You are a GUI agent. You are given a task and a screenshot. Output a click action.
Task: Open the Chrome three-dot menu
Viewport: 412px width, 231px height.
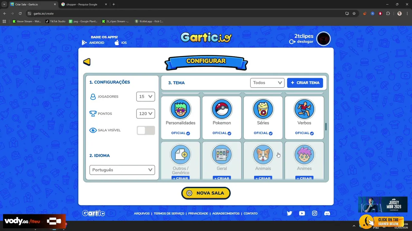click(407, 13)
